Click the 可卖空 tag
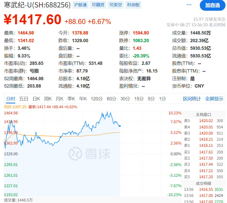Viewport: 227px width, 203px height. coord(116,5)
